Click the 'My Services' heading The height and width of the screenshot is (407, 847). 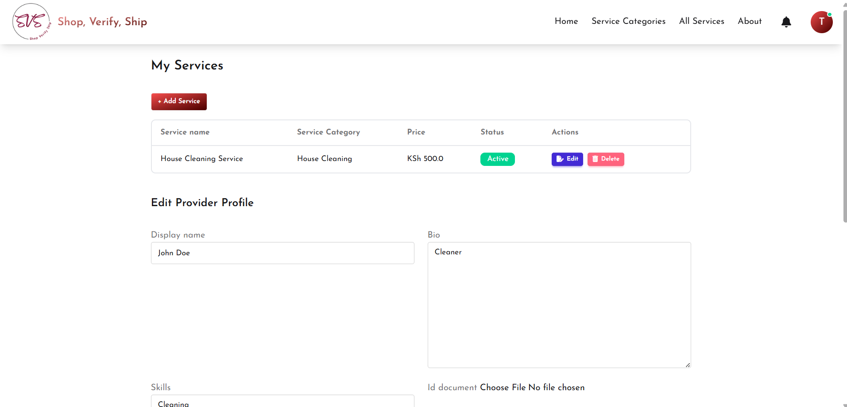tap(187, 65)
